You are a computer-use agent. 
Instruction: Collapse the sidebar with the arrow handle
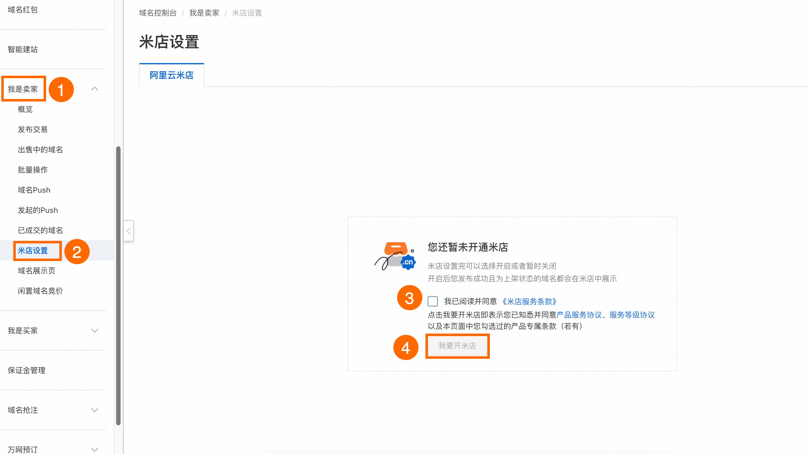(x=128, y=231)
